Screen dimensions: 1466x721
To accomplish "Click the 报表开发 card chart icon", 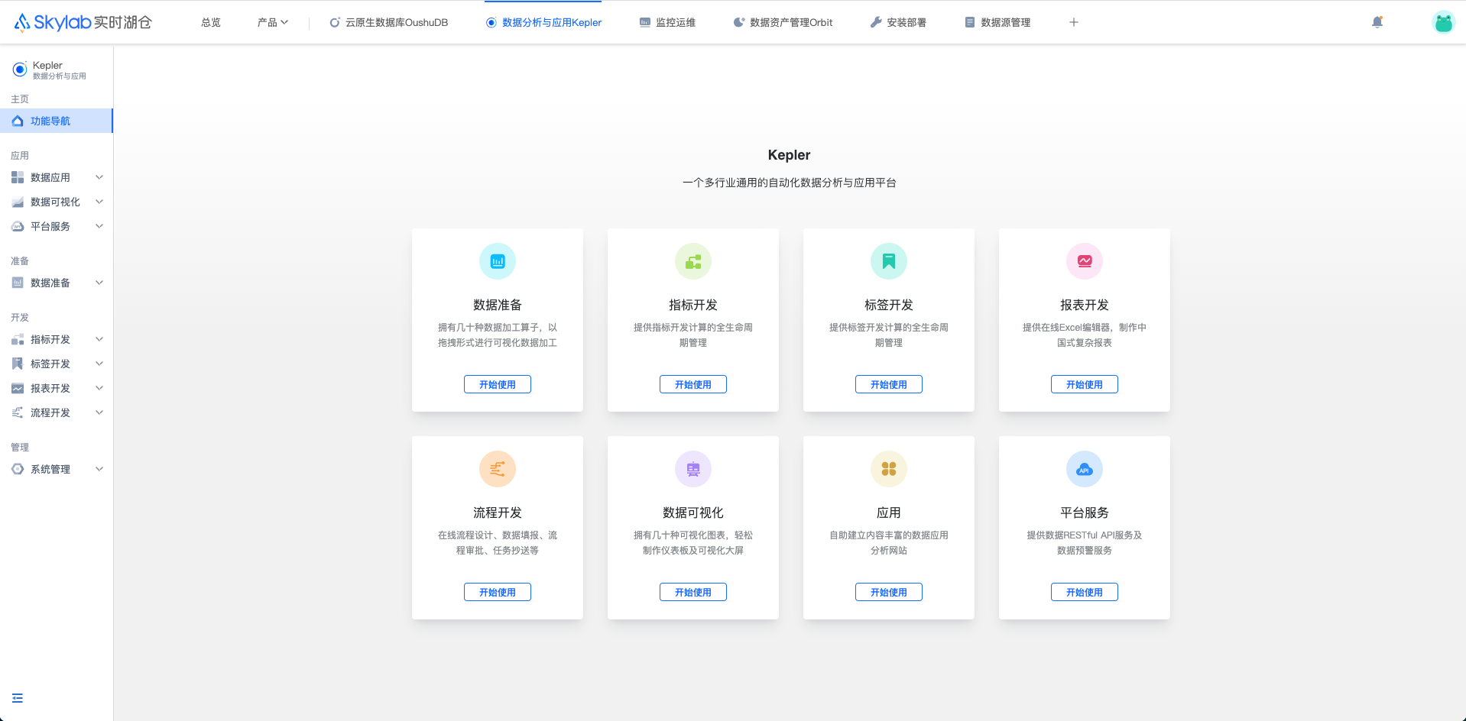I will coord(1085,261).
